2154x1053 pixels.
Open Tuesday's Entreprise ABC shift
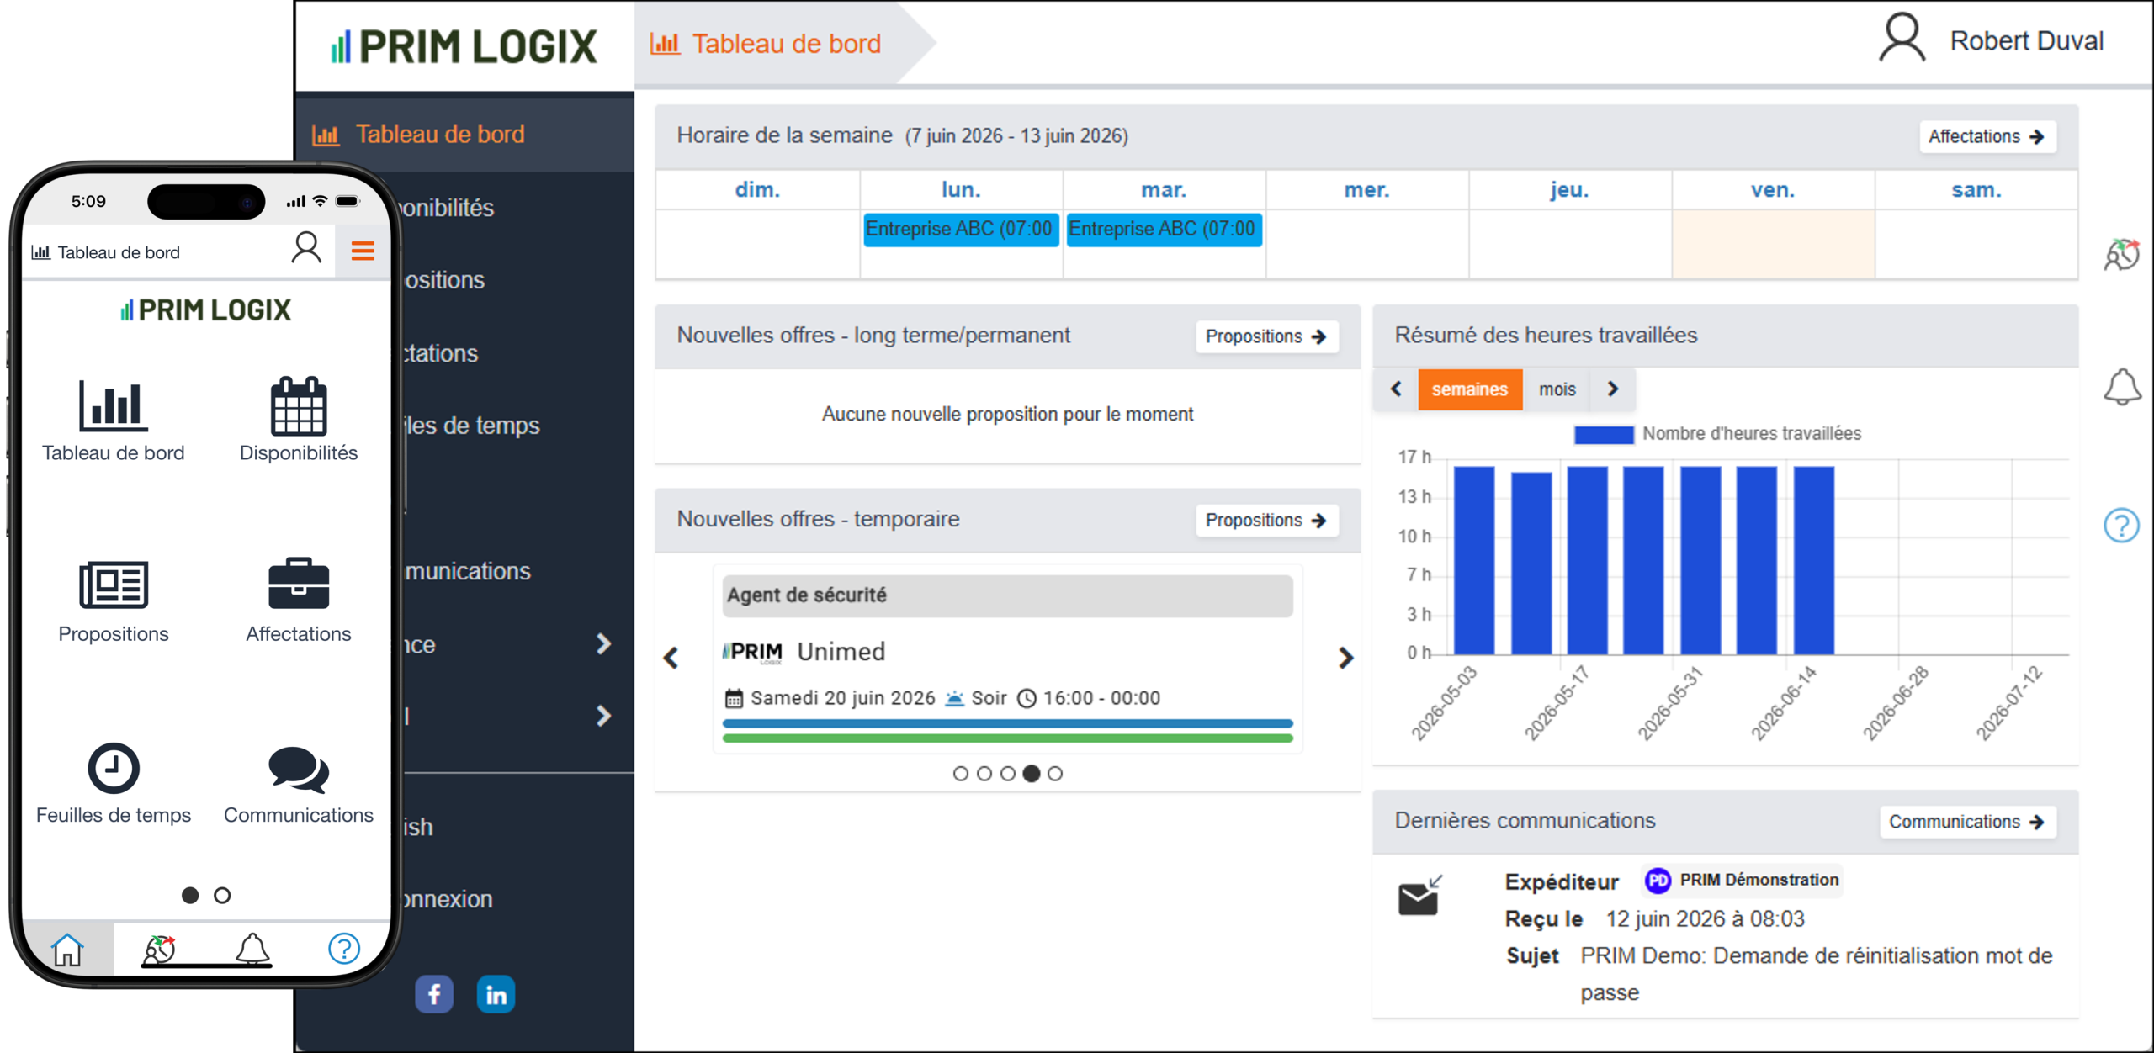[1164, 229]
